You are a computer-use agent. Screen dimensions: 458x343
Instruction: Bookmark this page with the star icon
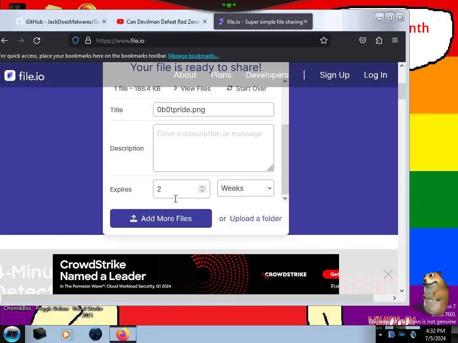[324, 41]
